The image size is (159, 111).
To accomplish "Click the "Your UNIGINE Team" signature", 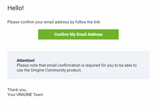I will click(25, 95).
